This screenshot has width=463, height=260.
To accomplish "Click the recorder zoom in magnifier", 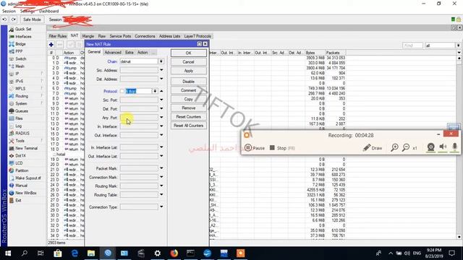I will click(x=394, y=147).
